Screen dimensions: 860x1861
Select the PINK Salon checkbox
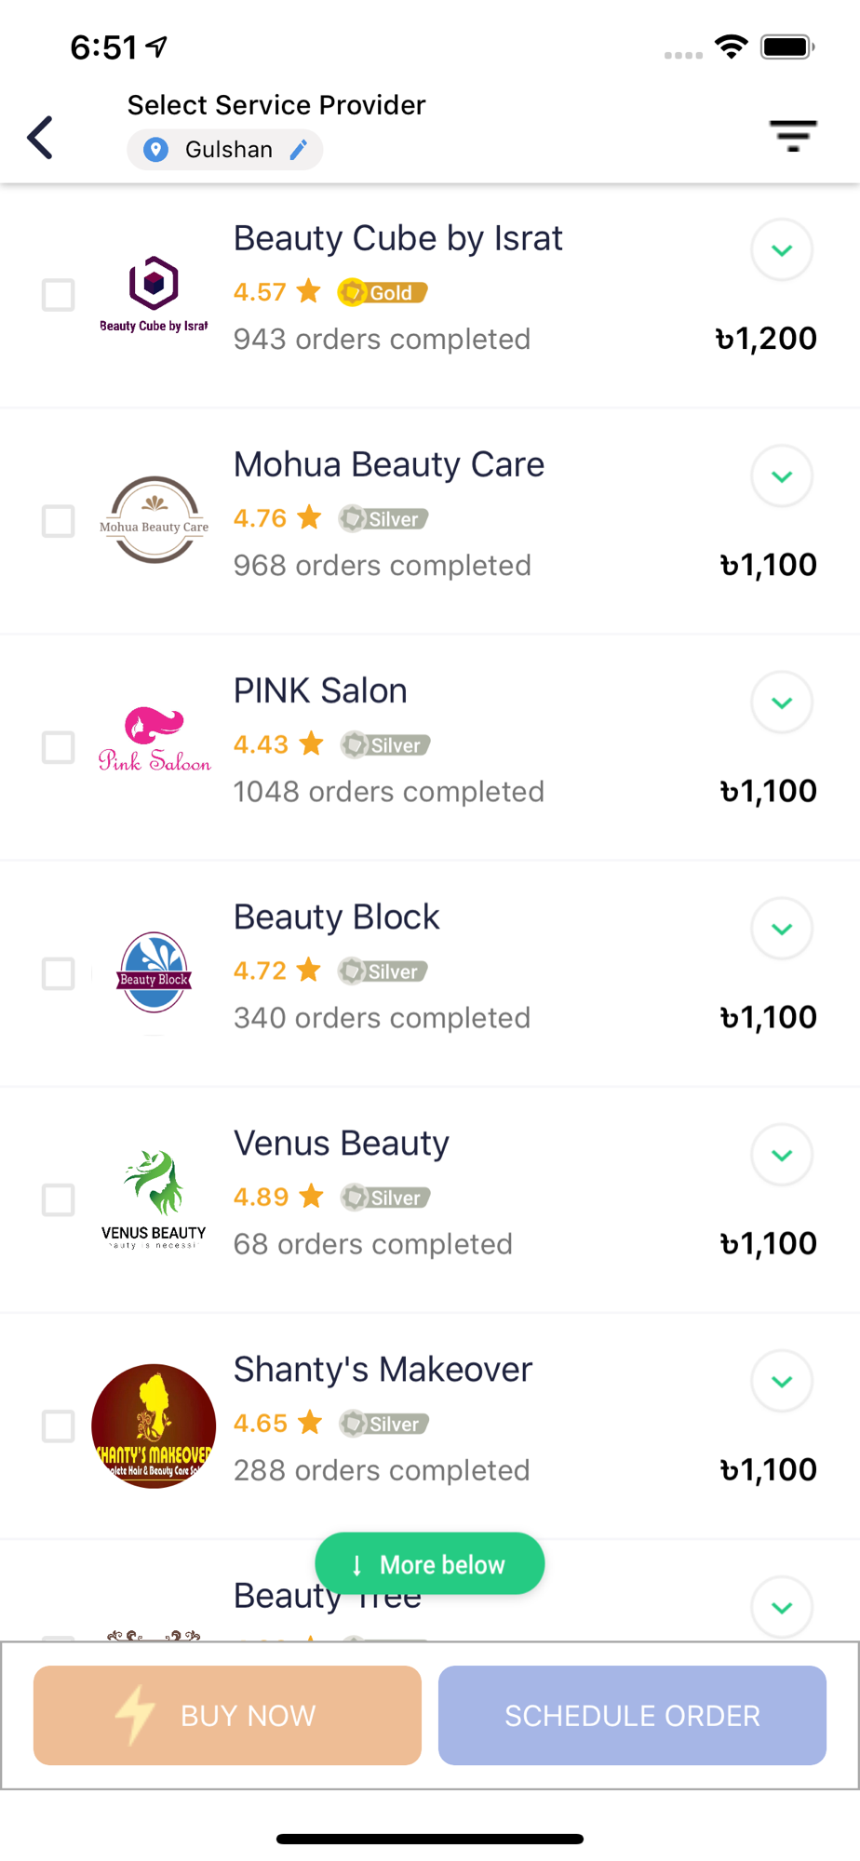59,747
